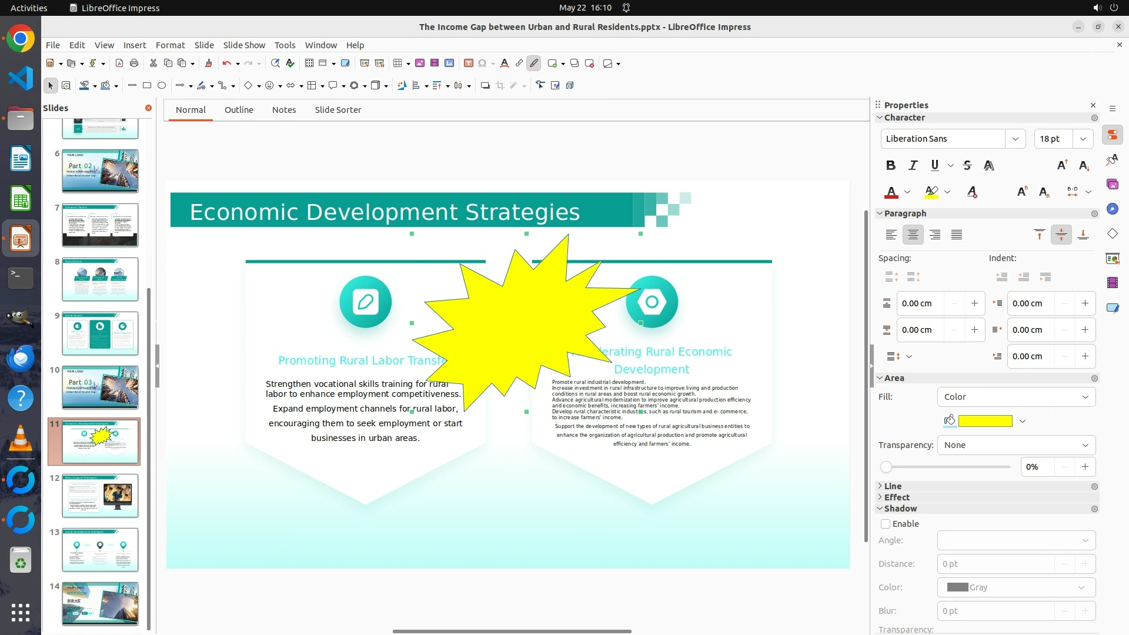Screen dimensions: 1129x635
Task: Open the font name dropdown
Action: click(1015, 139)
